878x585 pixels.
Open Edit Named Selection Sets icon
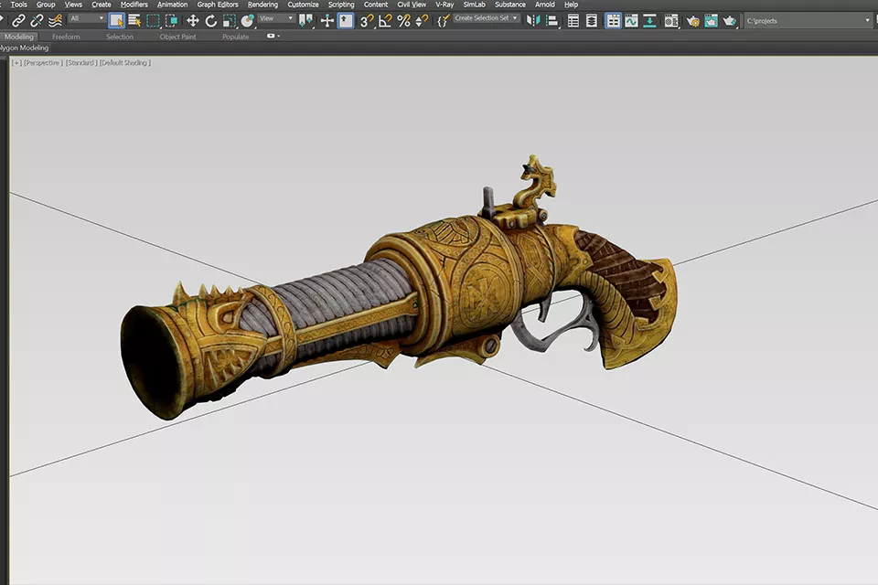[x=443, y=21]
